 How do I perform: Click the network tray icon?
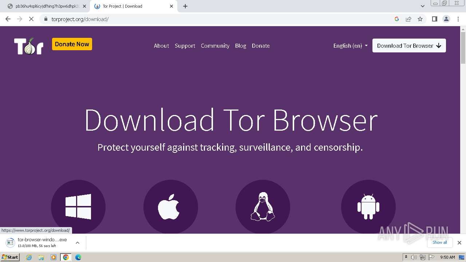click(x=423, y=257)
